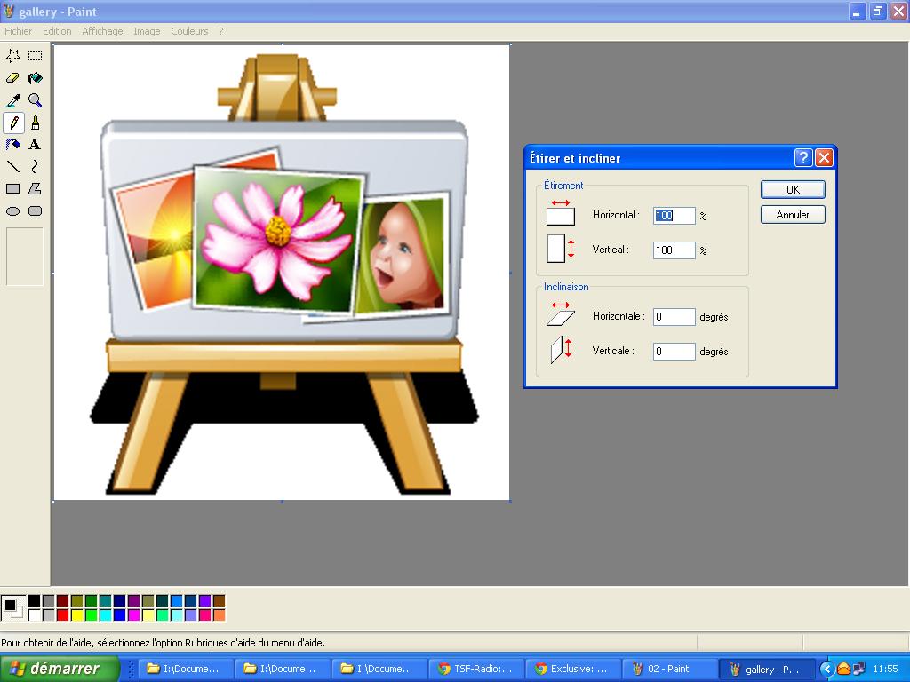
Task: Choose the Pencil tool
Action: [13, 123]
